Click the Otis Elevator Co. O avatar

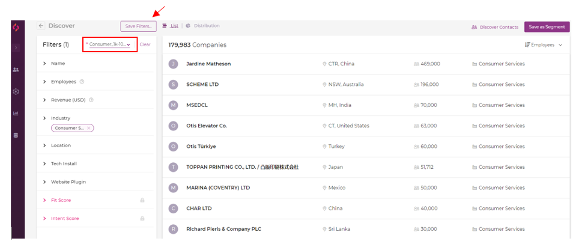(173, 126)
